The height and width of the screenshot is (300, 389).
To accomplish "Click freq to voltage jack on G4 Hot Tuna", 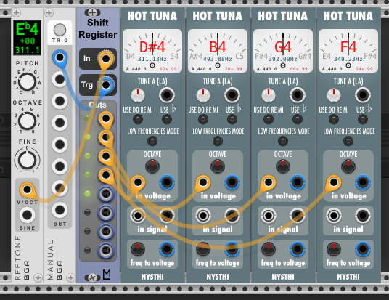I will point(298,249).
